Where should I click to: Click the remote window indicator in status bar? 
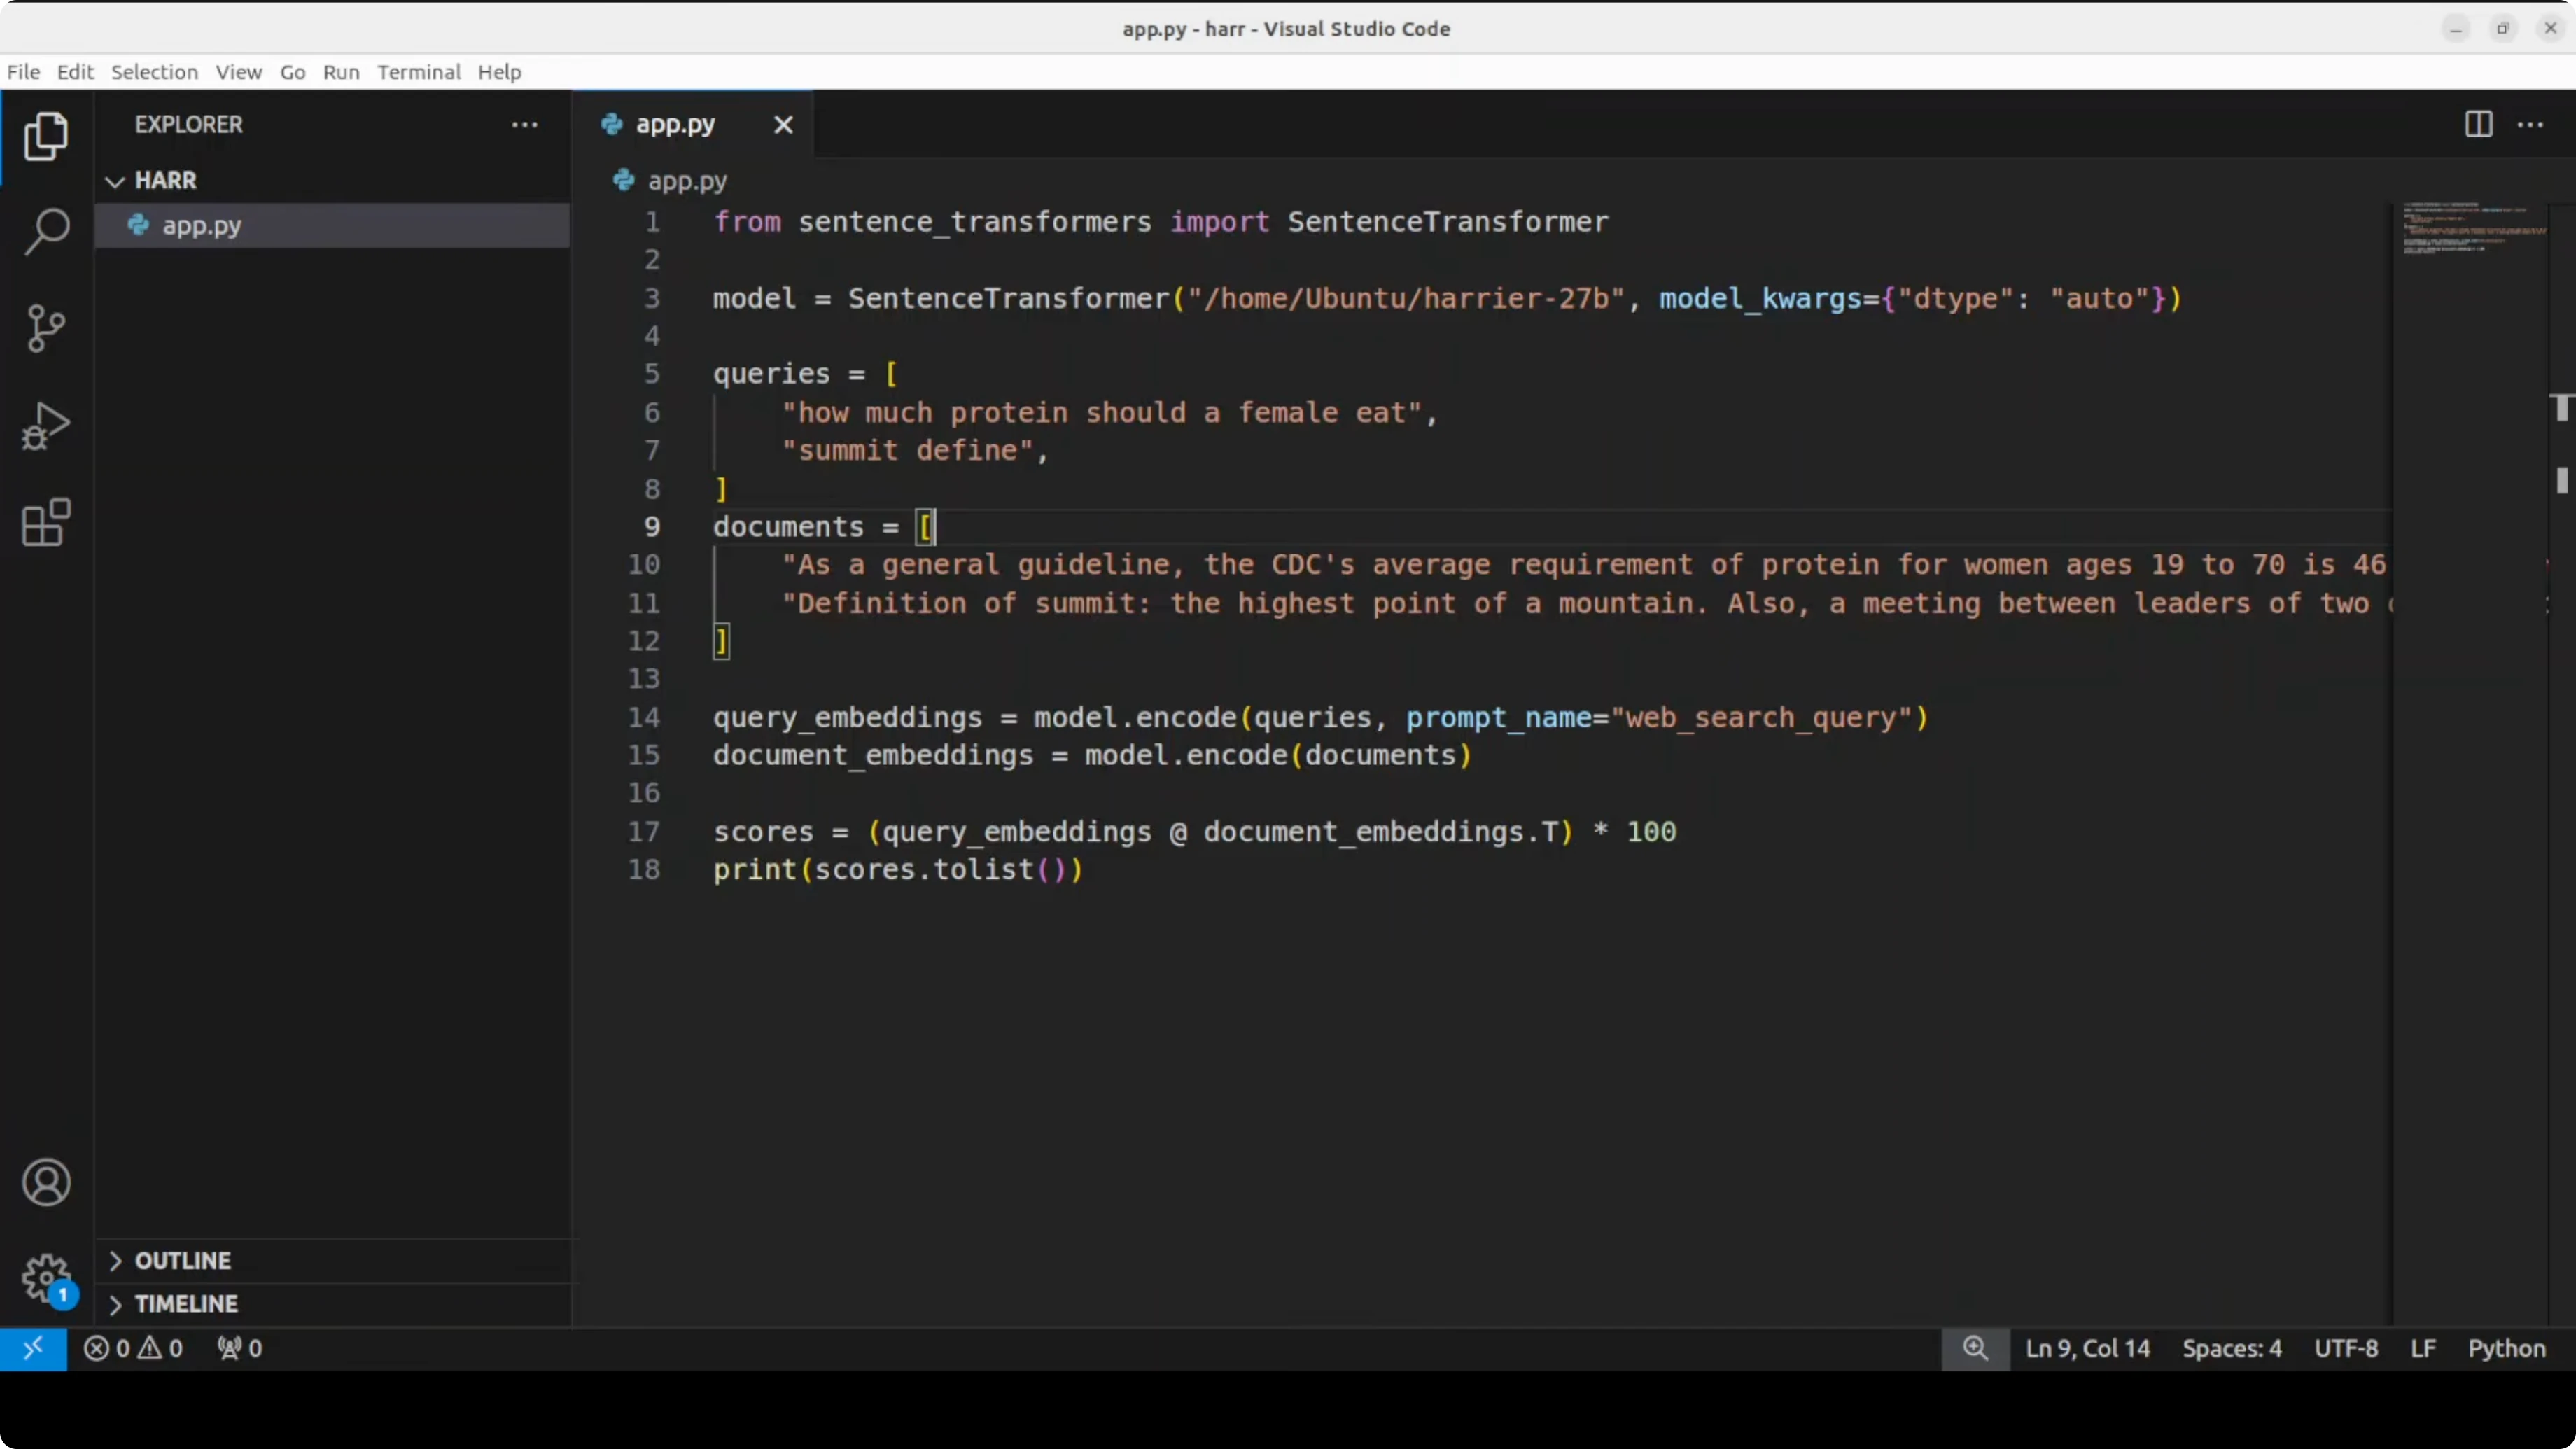[x=34, y=1347]
